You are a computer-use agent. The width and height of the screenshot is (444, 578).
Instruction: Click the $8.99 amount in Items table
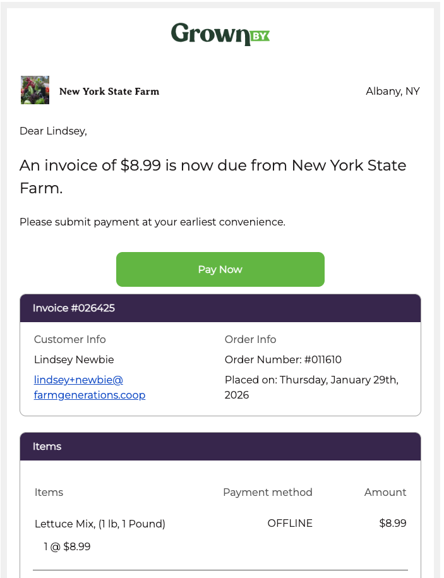pos(392,523)
